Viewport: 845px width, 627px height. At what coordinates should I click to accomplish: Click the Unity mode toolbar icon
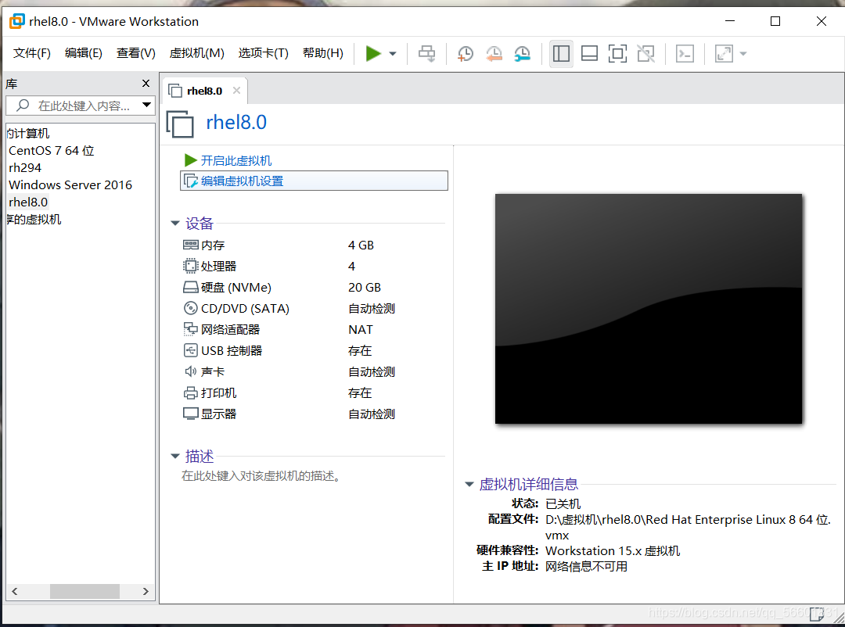[645, 53]
